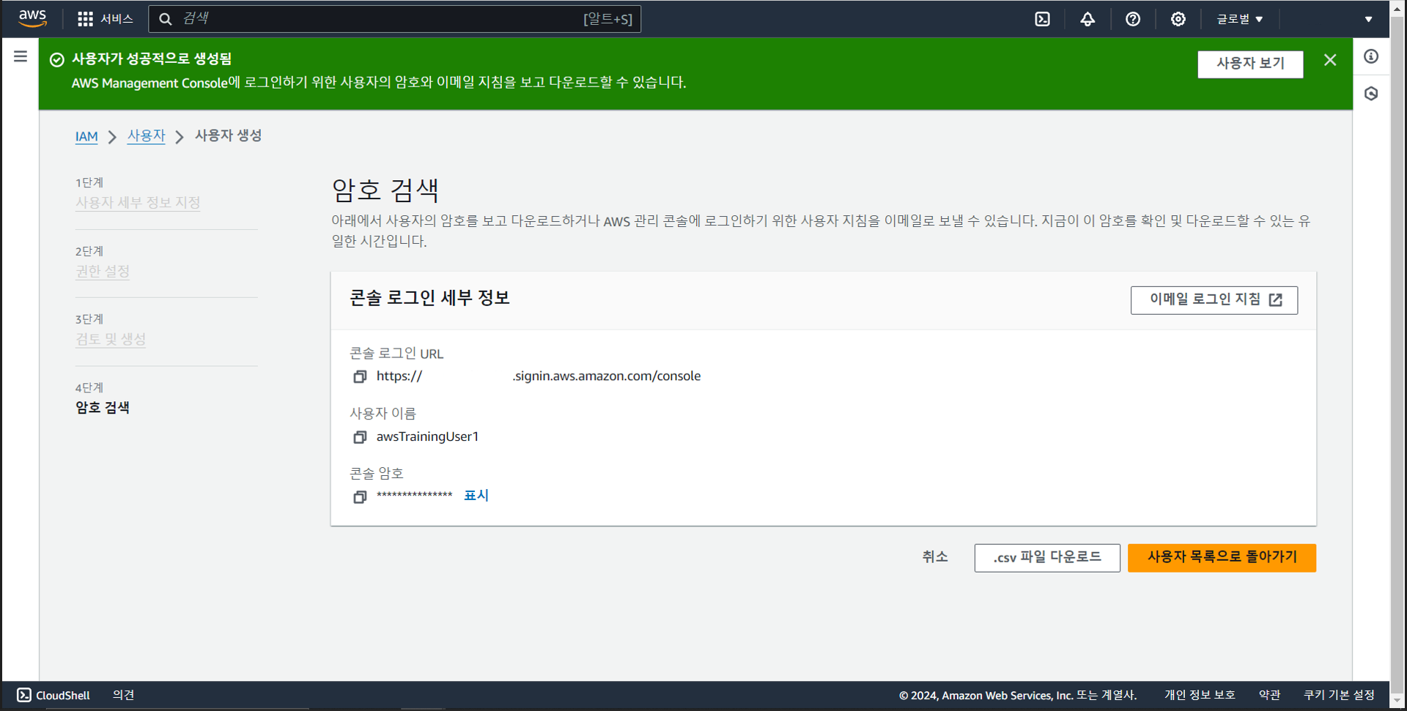Open 의견 feedback in footer
This screenshot has height=711, width=1407.
pos(123,695)
